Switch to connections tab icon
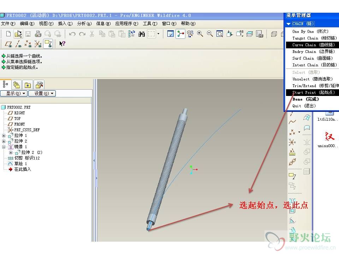This screenshot has height=254, width=339. [39, 85]
